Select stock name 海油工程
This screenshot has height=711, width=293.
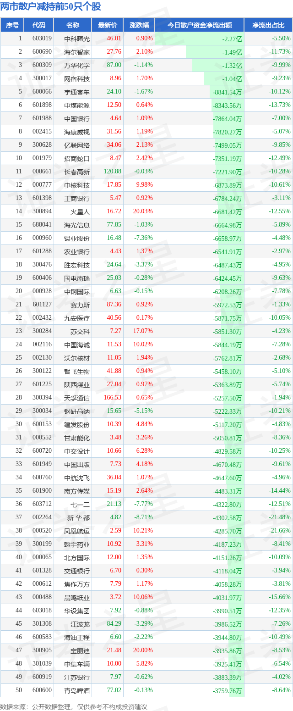point(77,637)
